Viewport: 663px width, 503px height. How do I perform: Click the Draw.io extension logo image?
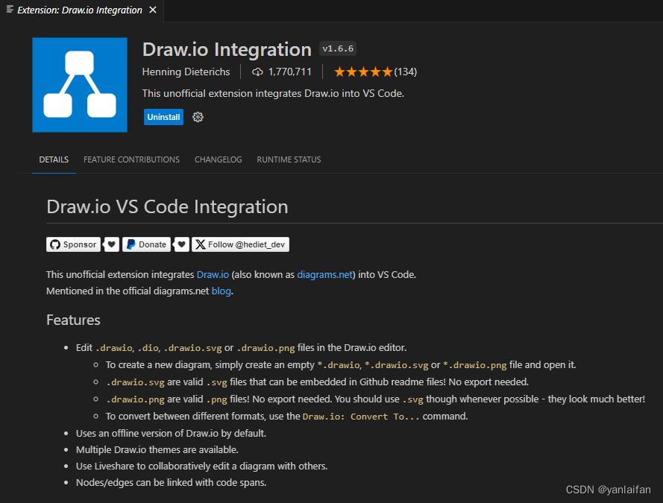pyautogui.click(x=80, y=85)
